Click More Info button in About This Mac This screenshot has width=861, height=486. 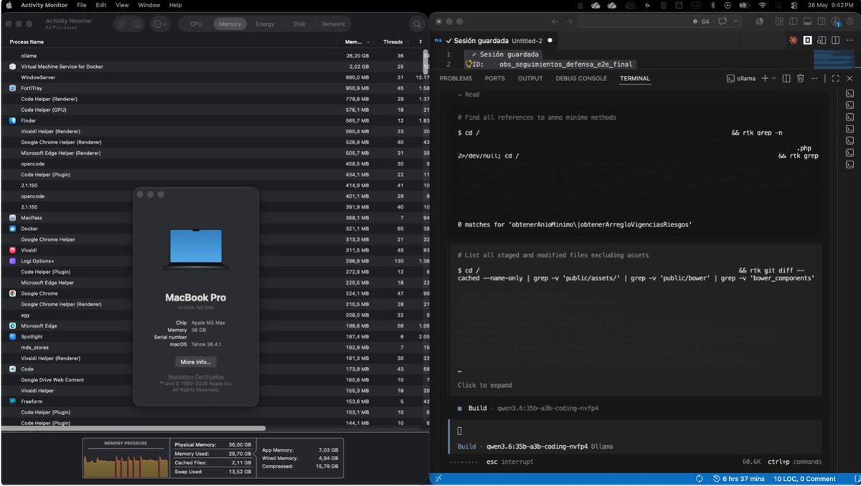[196, 362]
